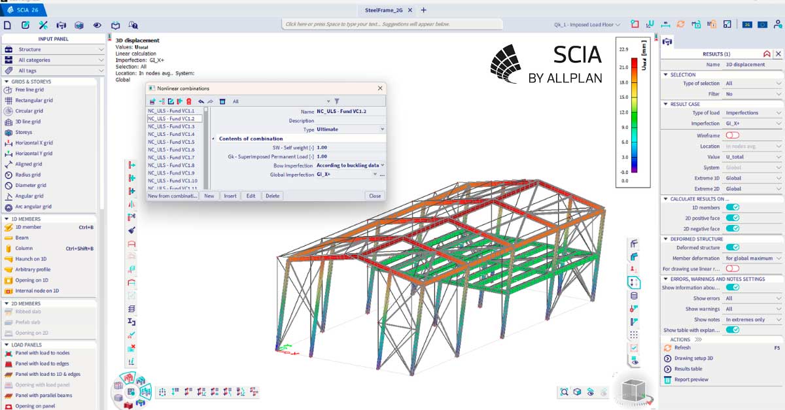Select NC_ULS - Fund VC1.8 in the combinations list

coord(171,165)
